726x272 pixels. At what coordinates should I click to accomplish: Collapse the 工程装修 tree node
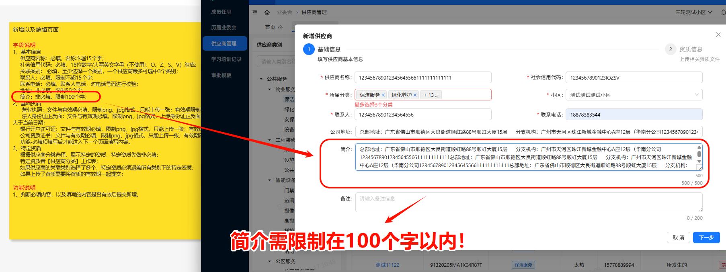270,140
